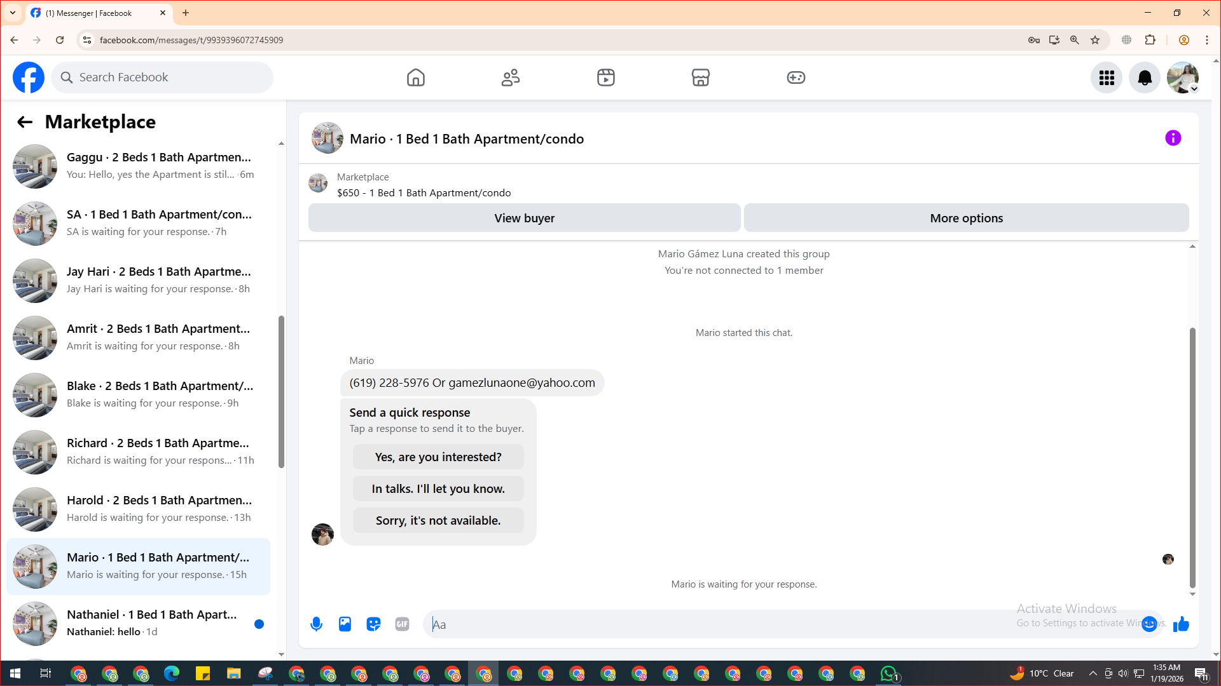Viewport: 1221px width, 686px height.
Task: Open the browser extensions puzzle menu
Action: coord(1150,40)
